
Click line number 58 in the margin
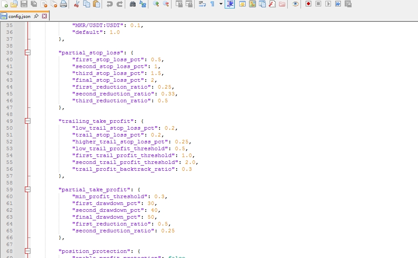(9, 183)
